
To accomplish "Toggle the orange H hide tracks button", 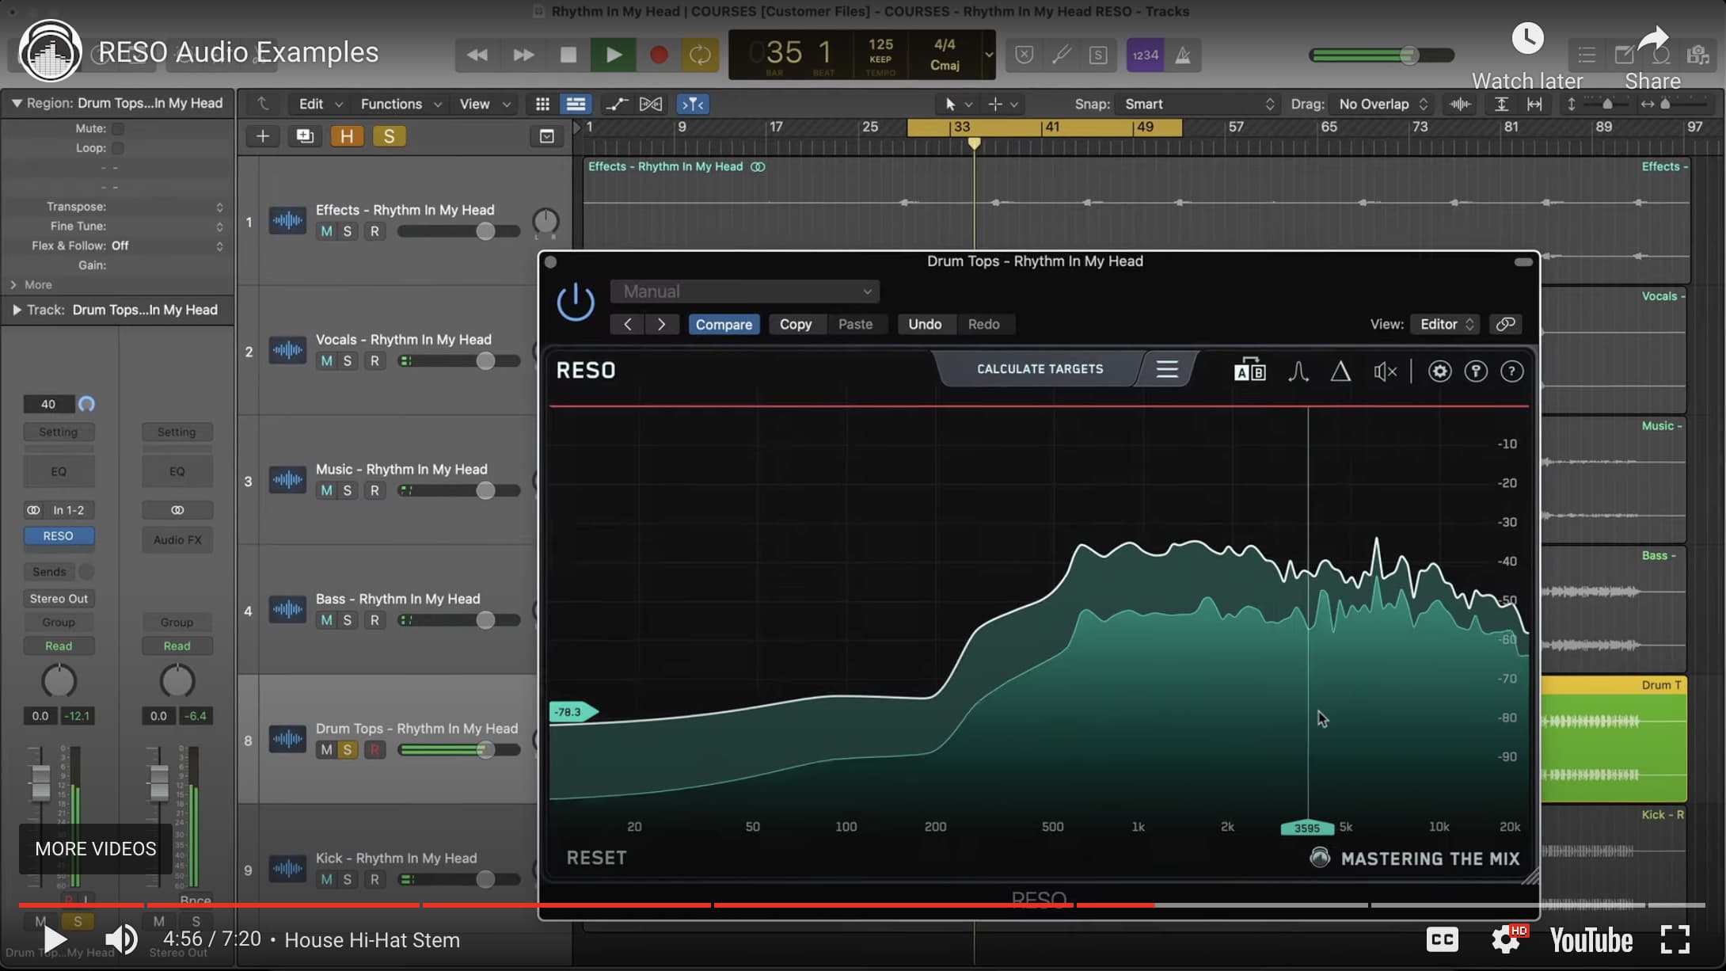I will click(347, 136).
